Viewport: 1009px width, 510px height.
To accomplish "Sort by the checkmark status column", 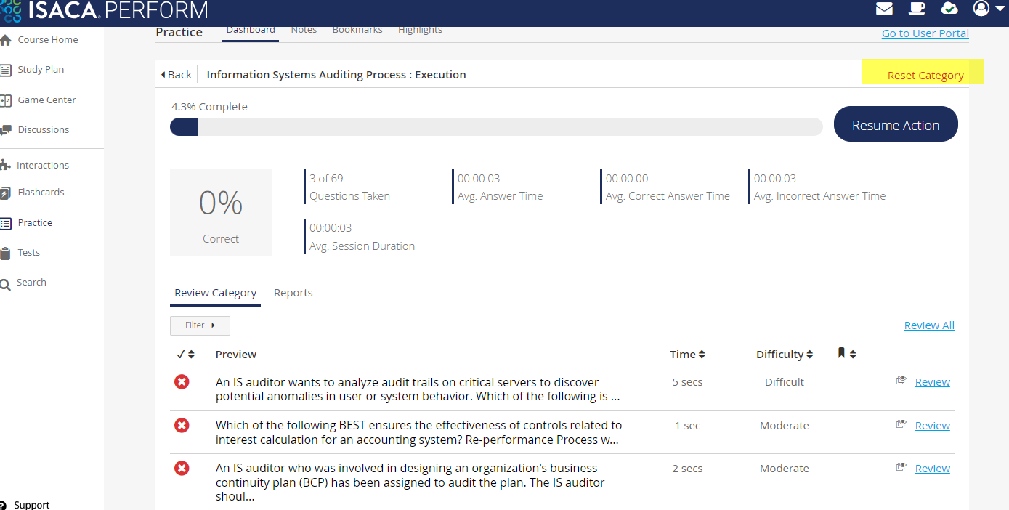I will 185,355.
